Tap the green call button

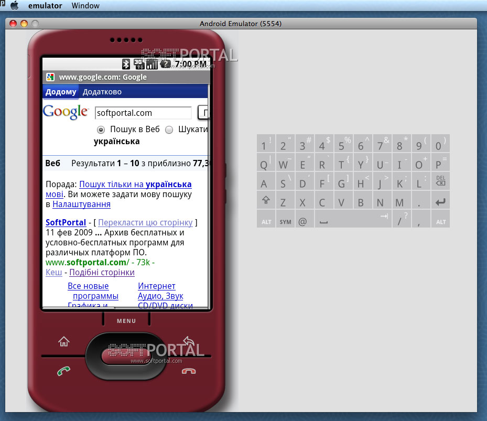point(63,371)
